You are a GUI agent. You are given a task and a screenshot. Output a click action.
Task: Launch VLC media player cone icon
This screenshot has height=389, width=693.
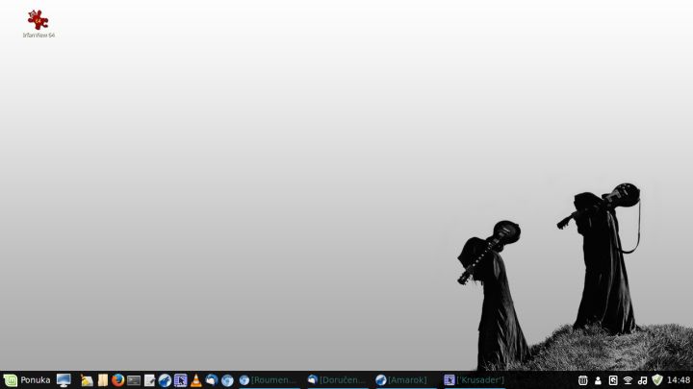195,380
